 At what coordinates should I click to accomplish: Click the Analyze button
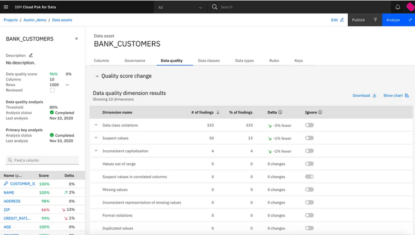coord(399,20)
